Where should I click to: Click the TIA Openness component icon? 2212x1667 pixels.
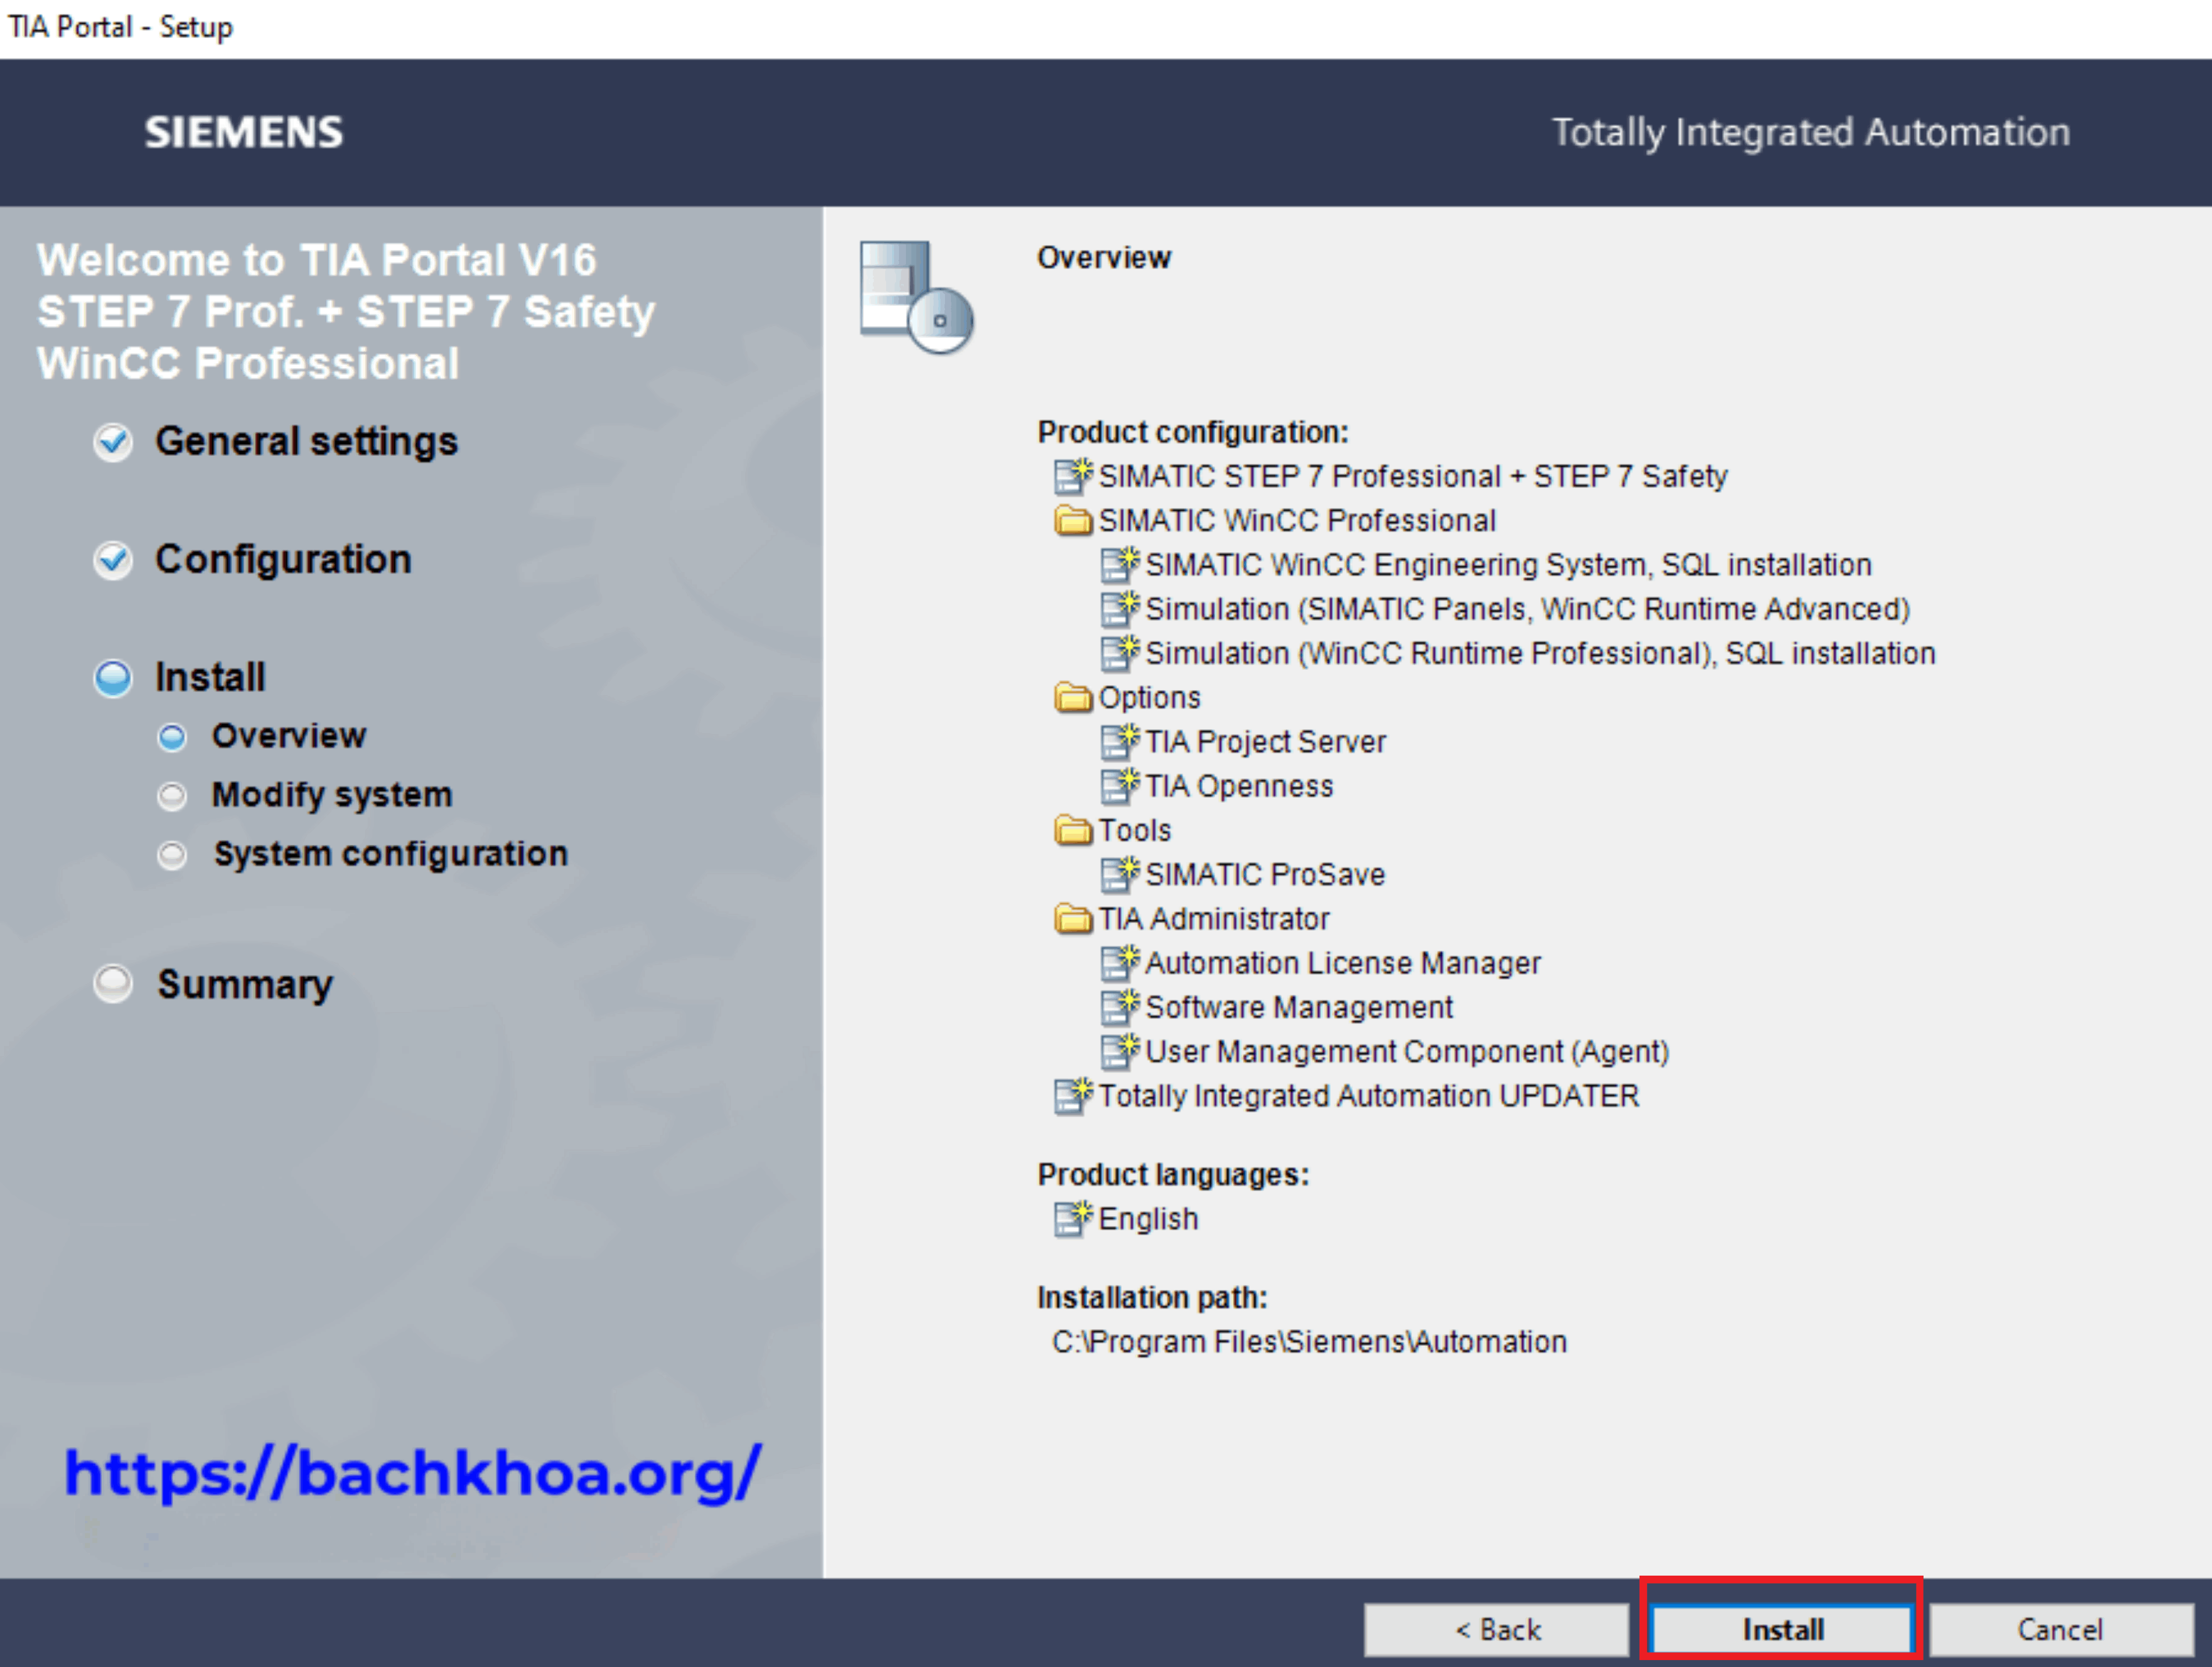pyautogui.click(x=1120, y=786)
